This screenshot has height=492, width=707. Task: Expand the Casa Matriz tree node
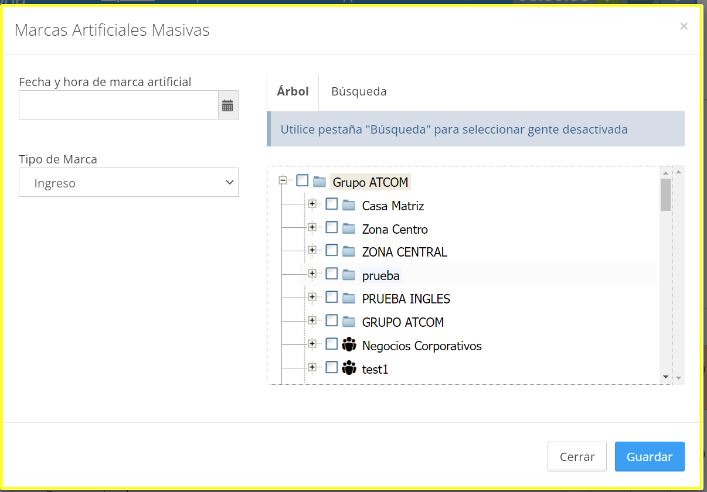[312, 204]
